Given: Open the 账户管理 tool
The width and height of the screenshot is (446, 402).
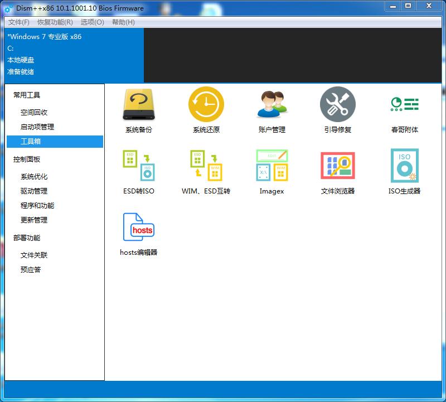Looking at the screenshot, I should pyautogui.click(x=272, y=110).
